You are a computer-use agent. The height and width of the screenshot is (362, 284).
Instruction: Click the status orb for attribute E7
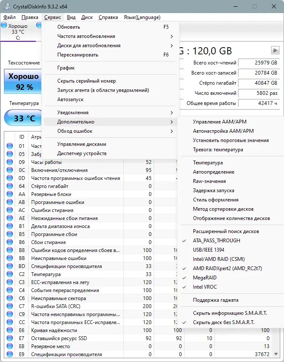[x=10, y=338]
